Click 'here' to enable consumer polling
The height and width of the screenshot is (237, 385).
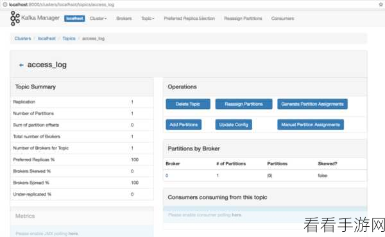[x=236, y=215]
